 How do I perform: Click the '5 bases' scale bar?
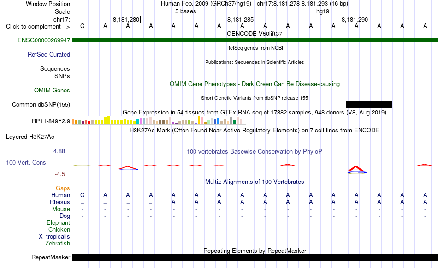255,11
